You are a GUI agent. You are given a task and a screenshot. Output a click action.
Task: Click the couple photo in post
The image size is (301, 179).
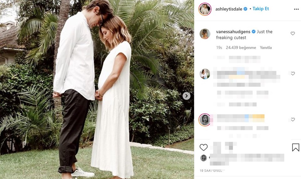tap(97, 89)
